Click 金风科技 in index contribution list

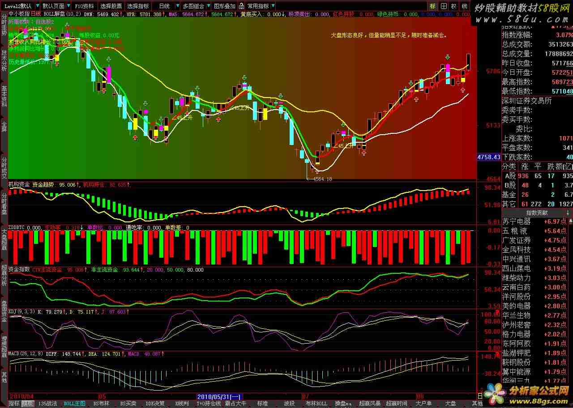(516, 250)
